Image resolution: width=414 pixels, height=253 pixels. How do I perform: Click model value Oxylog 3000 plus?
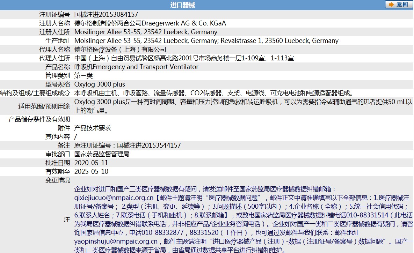tap(100, 84)
